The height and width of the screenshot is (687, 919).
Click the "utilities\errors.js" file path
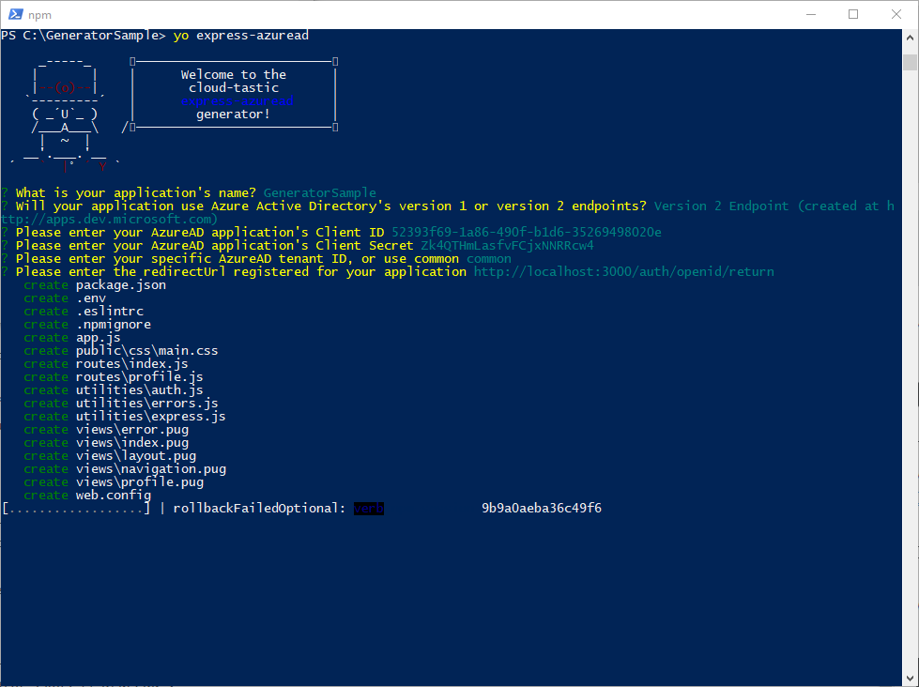click(x=146, y=404)
